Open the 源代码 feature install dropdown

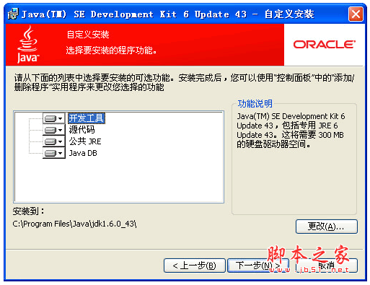point(54,130)
